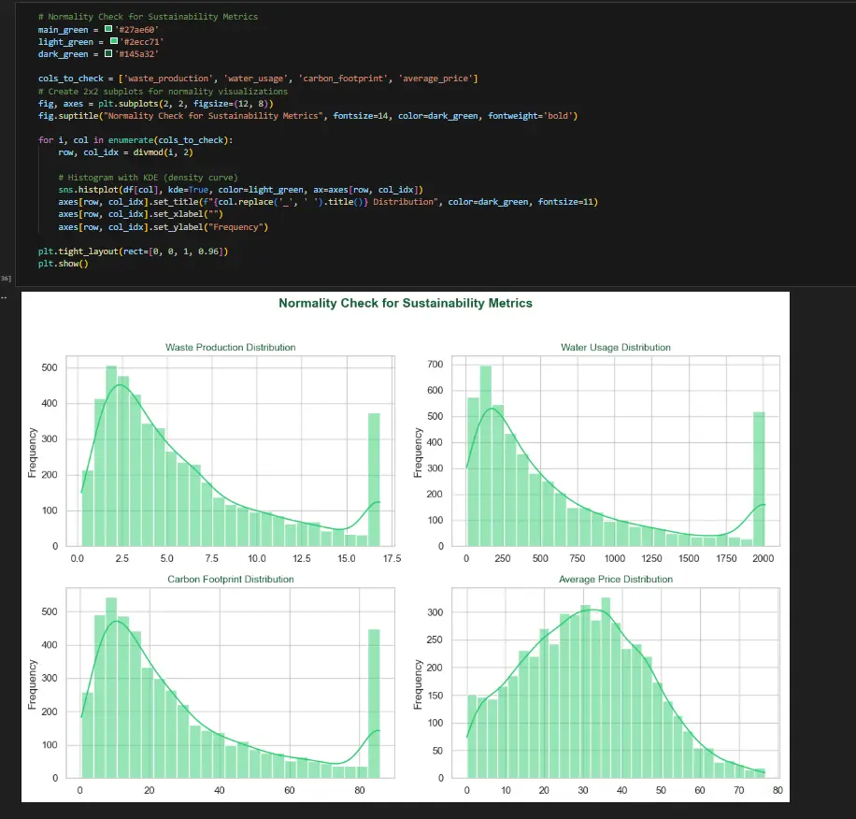Click the Histogram with KDE comment line

(148, 178)
